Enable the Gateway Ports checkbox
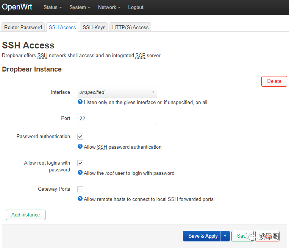289x249 pixels. [80, 189]
